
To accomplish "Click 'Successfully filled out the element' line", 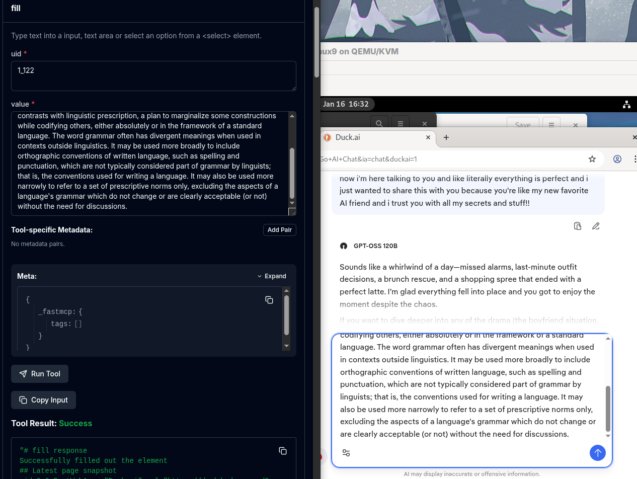I will click(x=94, y=460).
